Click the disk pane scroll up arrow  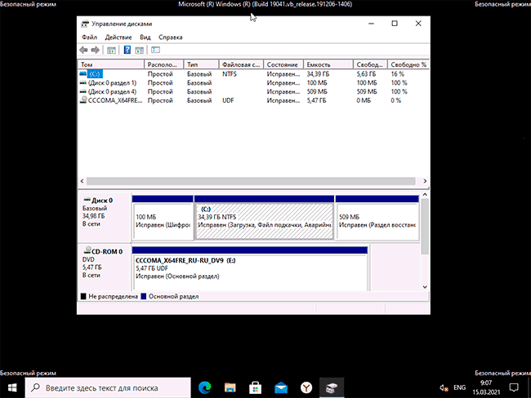425,195
